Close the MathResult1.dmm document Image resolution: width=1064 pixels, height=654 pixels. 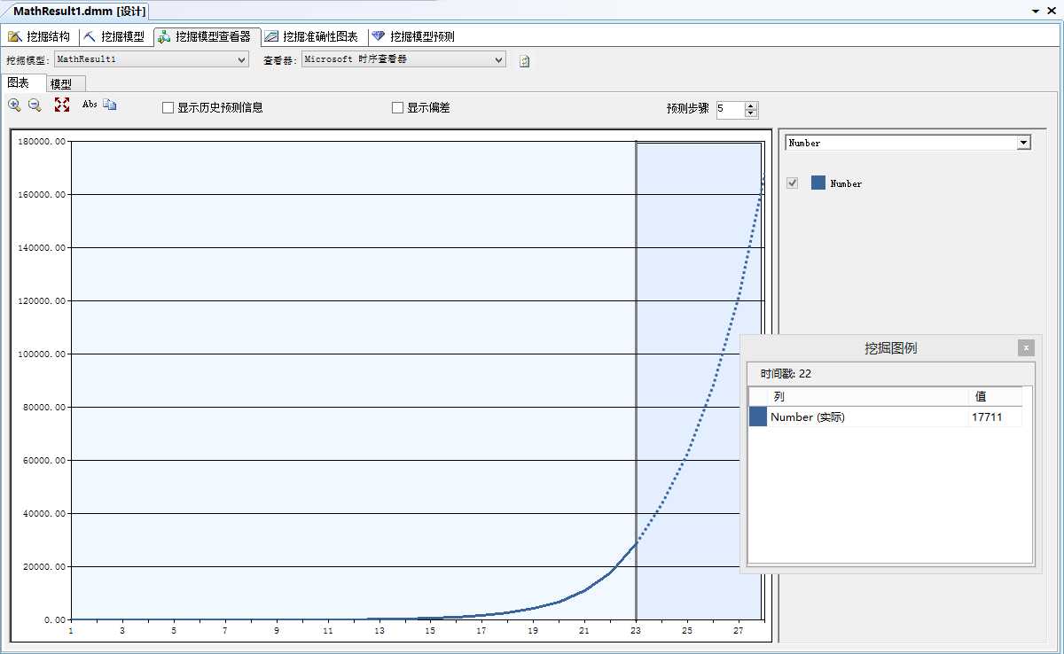(1053, 11)
